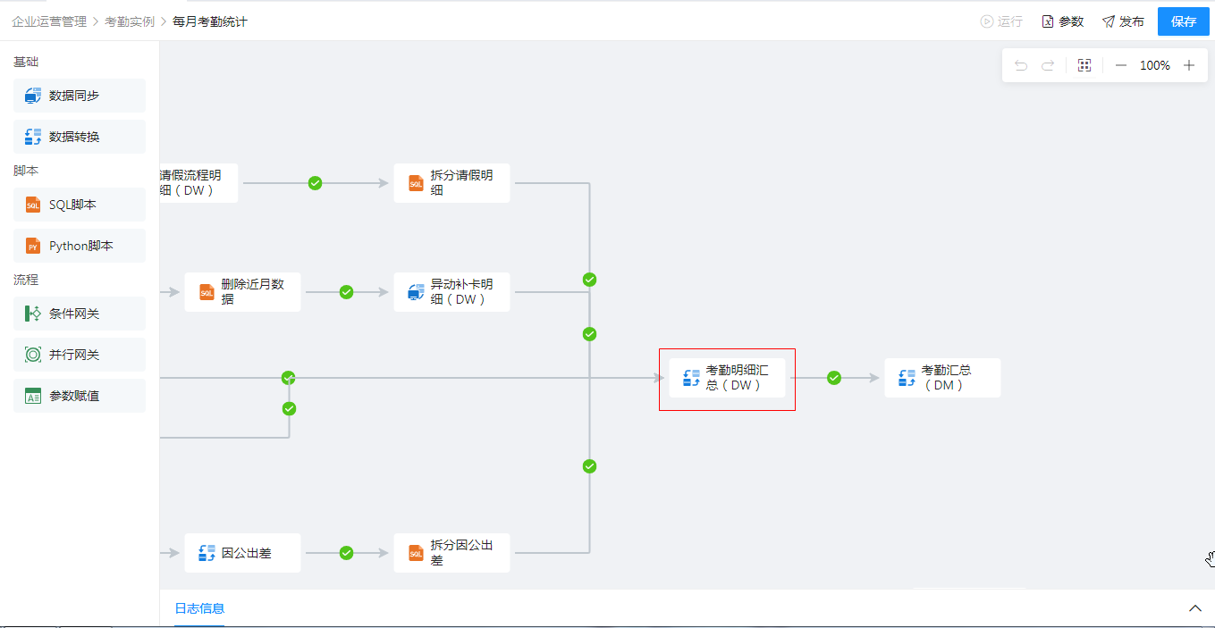This screenshot has width=1215, height=628.
Task: Select the 参数赋值 component
Action: [x=80, y=396]
